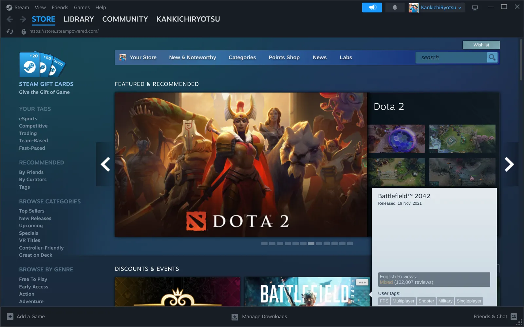The image size is (524, 327).
Task: Open recommendations By Curators
Action: [x=33, y=180]
